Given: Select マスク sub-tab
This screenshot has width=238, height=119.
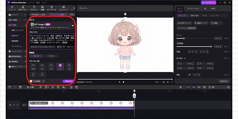Looking at the screenshot, I should tap(205, 15).
